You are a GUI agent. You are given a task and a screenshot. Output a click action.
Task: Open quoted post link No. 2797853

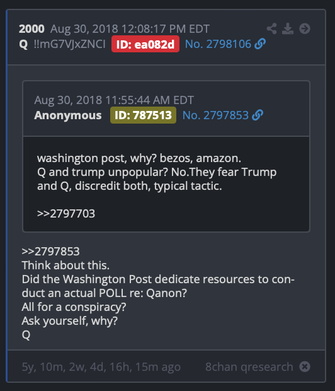coord(215,115)
